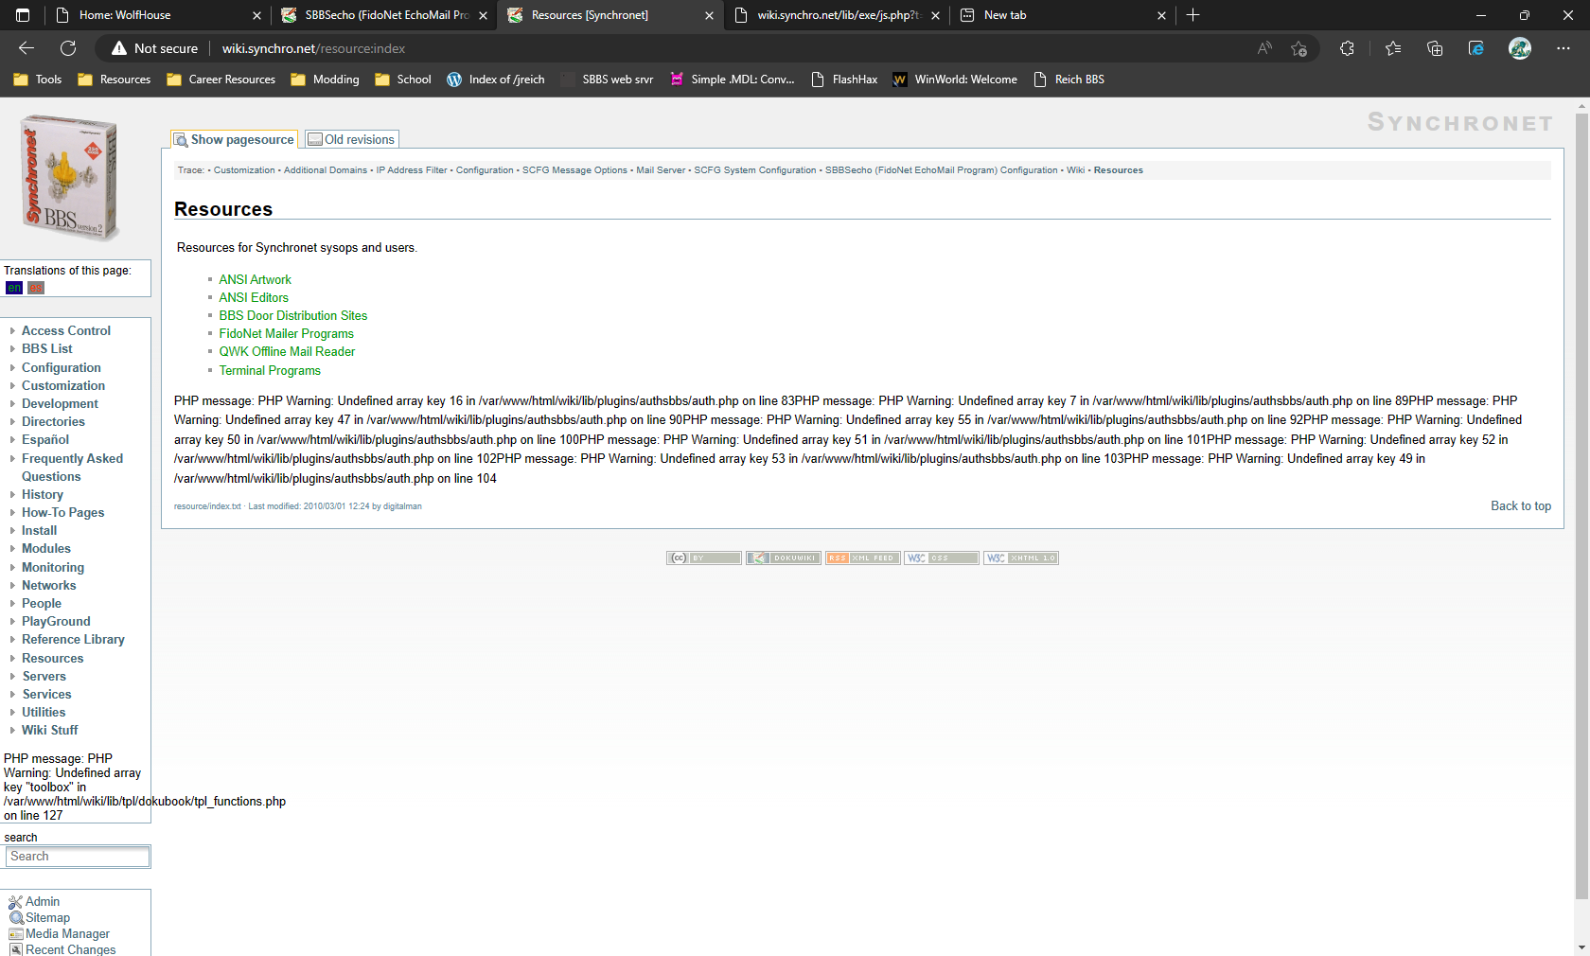
Task: Open the browser profile avatar
Action: pyautogui.click(x=1520, y=48)
